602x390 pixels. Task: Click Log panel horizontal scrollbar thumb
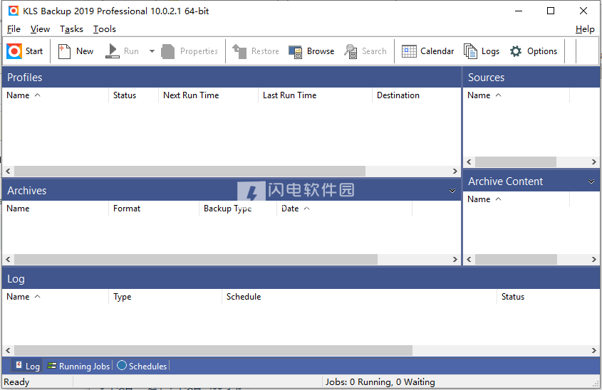[x=213, y=350]
